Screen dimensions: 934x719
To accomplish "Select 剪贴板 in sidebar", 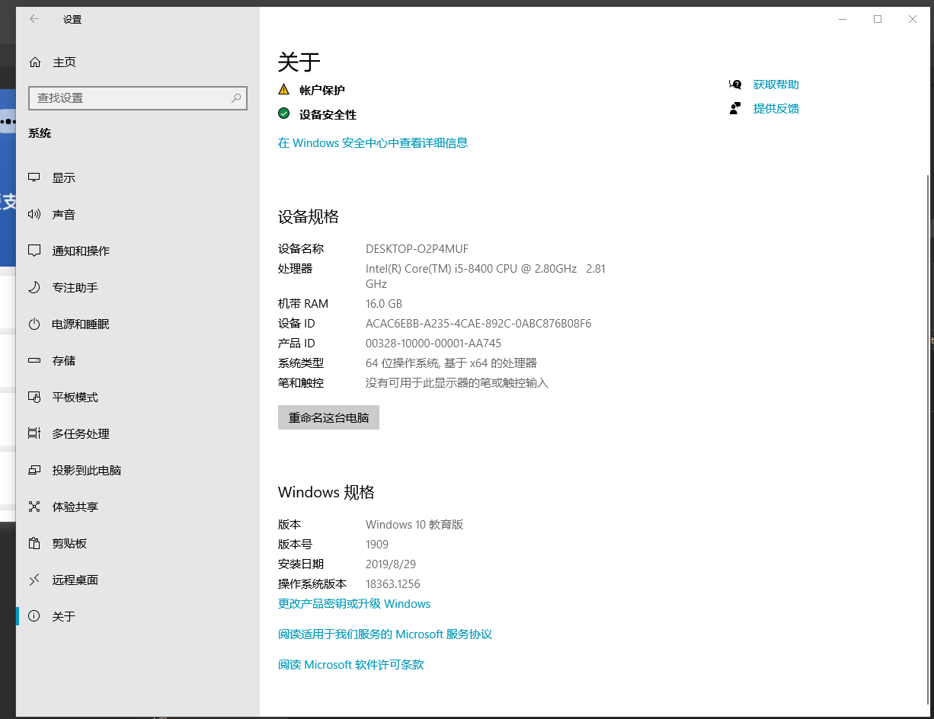I will (x=137, y=543).
